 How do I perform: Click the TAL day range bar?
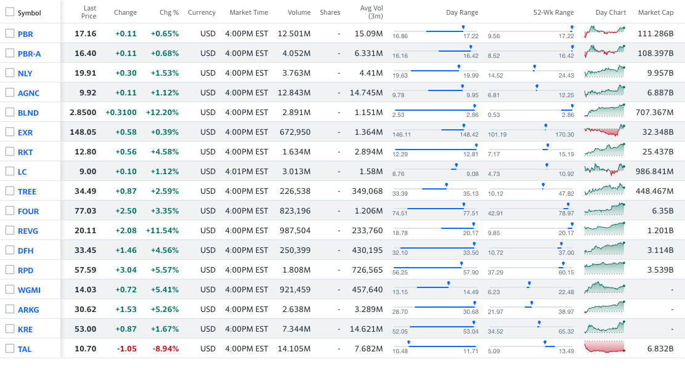436,346
